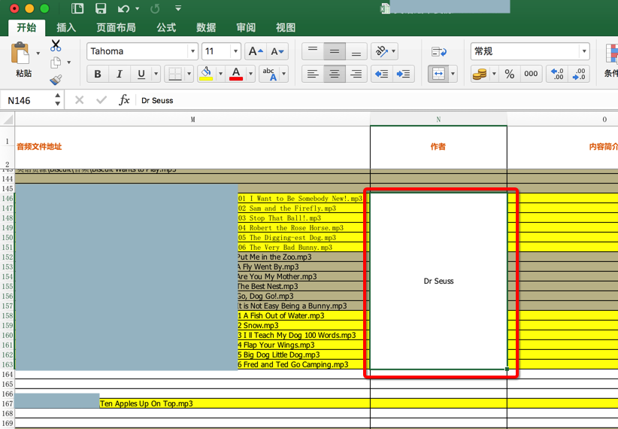Open the number format 常规 dropdown
The height and width of the screenshot is (429, 618).
[x=584, y=51]
